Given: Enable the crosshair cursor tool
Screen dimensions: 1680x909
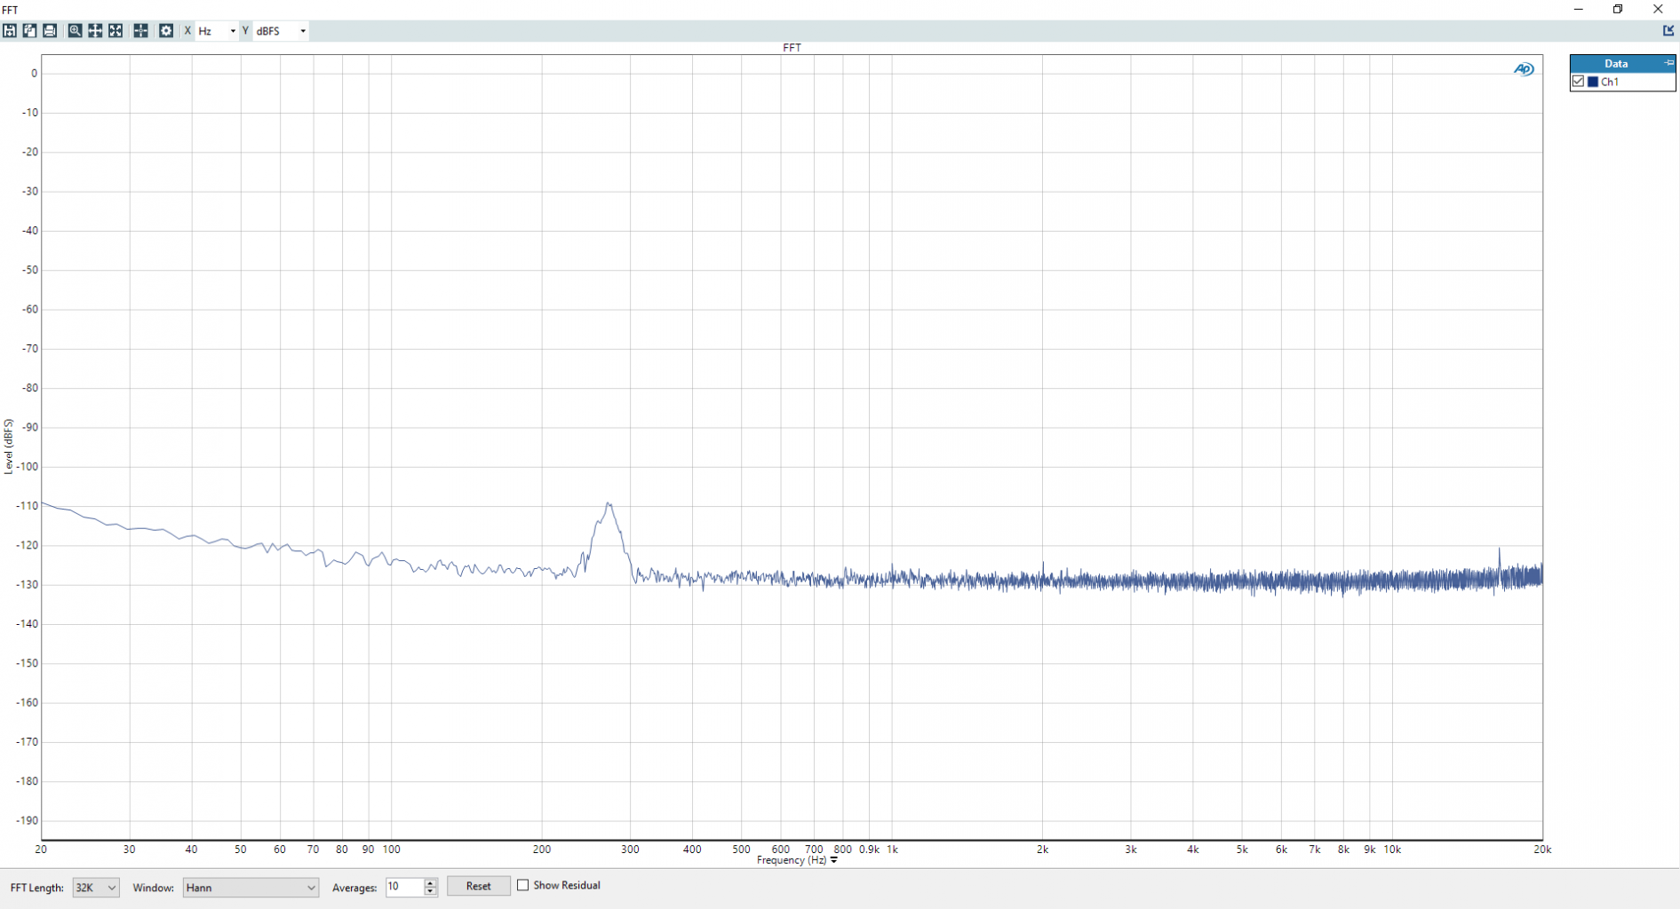Looking at the screenshot, I should 140,31.
